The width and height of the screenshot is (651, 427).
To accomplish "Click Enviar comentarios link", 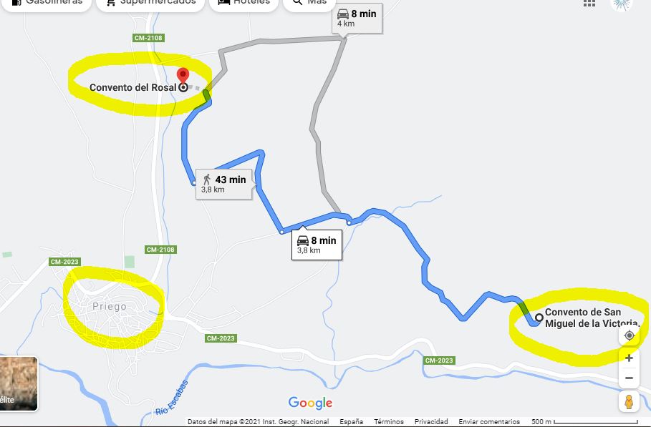I will point(489,421).
